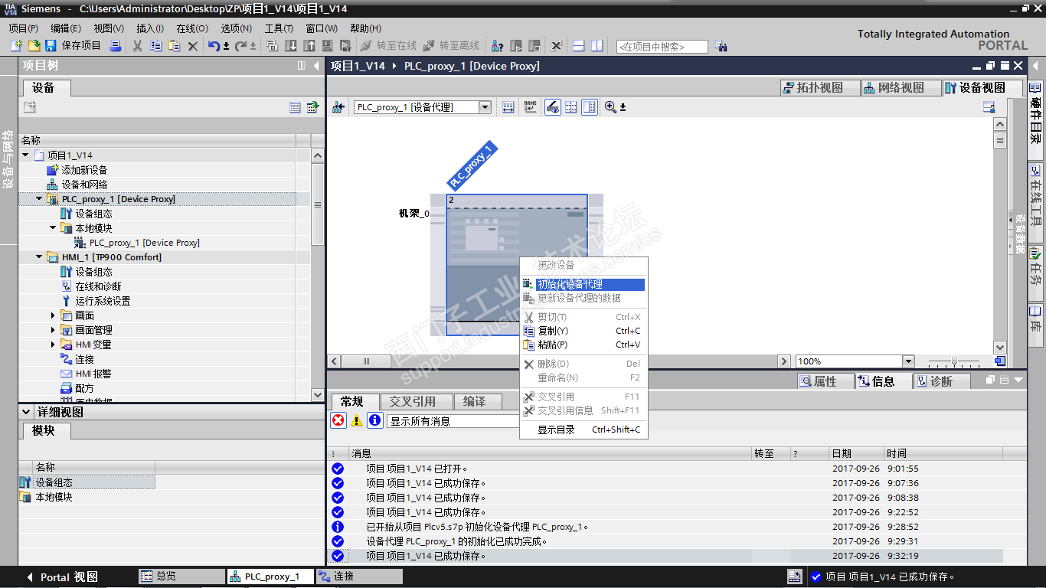1046x588 pixels.
Task: Click the add new device icon in project tree toolbar
Action: pos(30,107)
